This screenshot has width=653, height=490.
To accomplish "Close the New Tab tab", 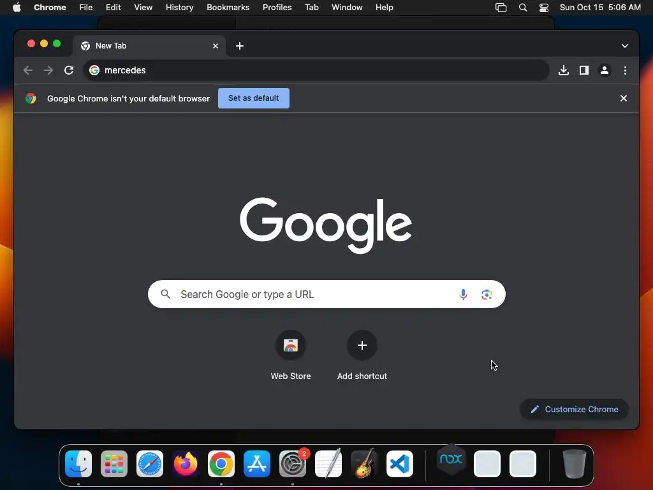I will coord(216,46).
